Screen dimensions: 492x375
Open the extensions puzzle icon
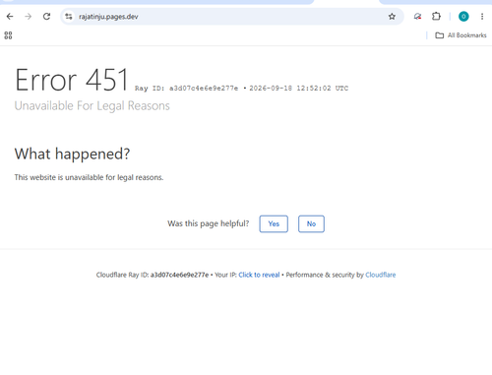point(436,17)
